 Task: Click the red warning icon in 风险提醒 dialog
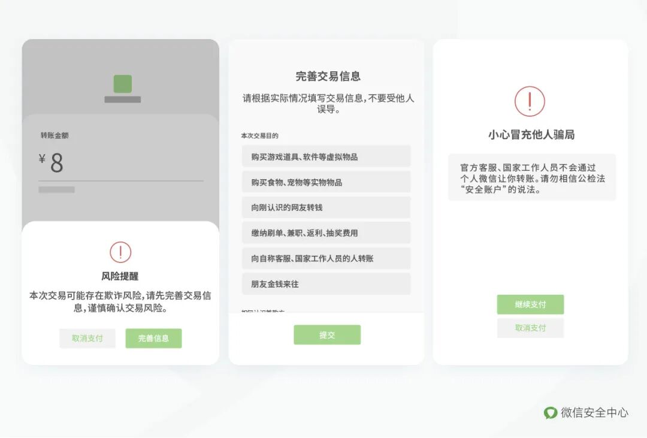tap(121, 253)
